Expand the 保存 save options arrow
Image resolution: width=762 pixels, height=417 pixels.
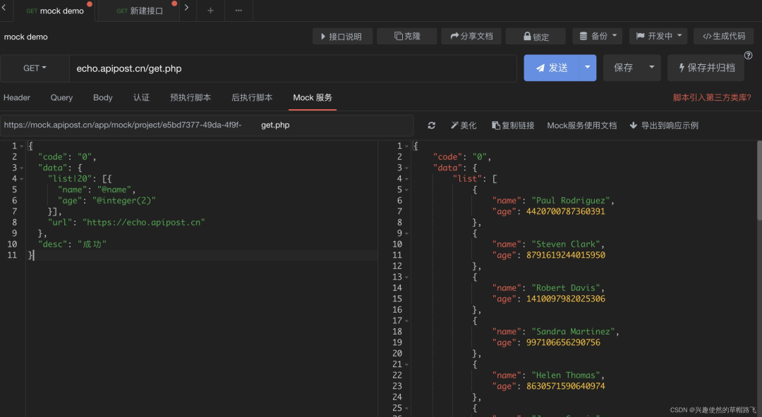[651, 68]
